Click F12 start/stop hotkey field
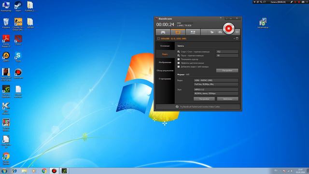The image size is (309, 174). [227, 52]
